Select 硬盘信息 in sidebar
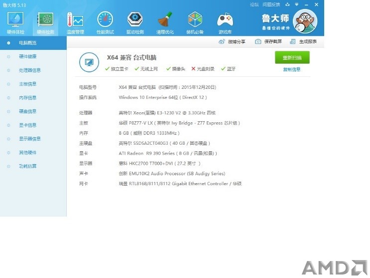The width and height of the screenshot is (370, 278). click(x=33, y=111)
